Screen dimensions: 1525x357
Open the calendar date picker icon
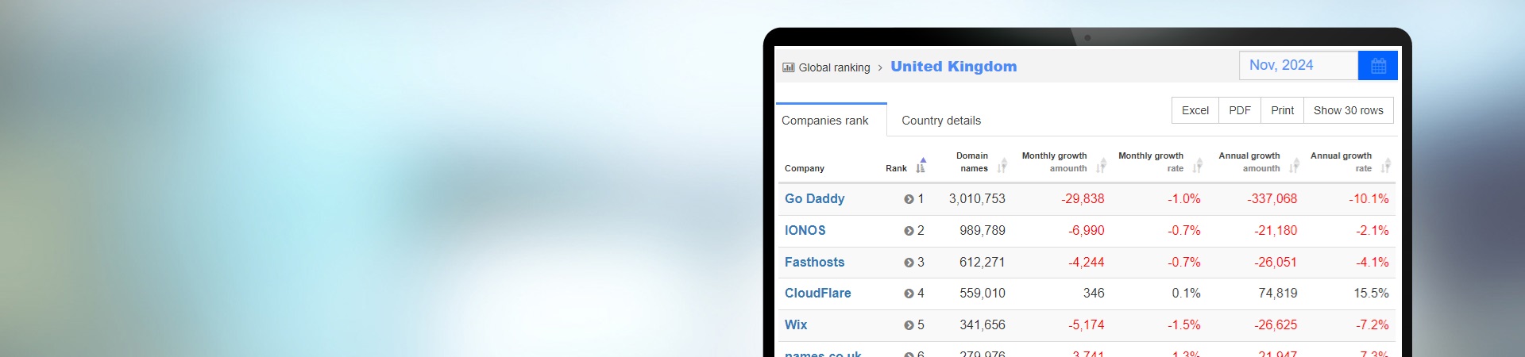point(1378,66)
